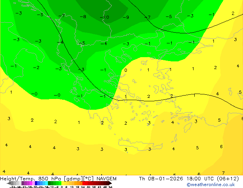The height and width of the screenshot is (188, 243).
Task: Click the 'Height/Temp. 850 hPa' map title
Action: pos(31,179)
